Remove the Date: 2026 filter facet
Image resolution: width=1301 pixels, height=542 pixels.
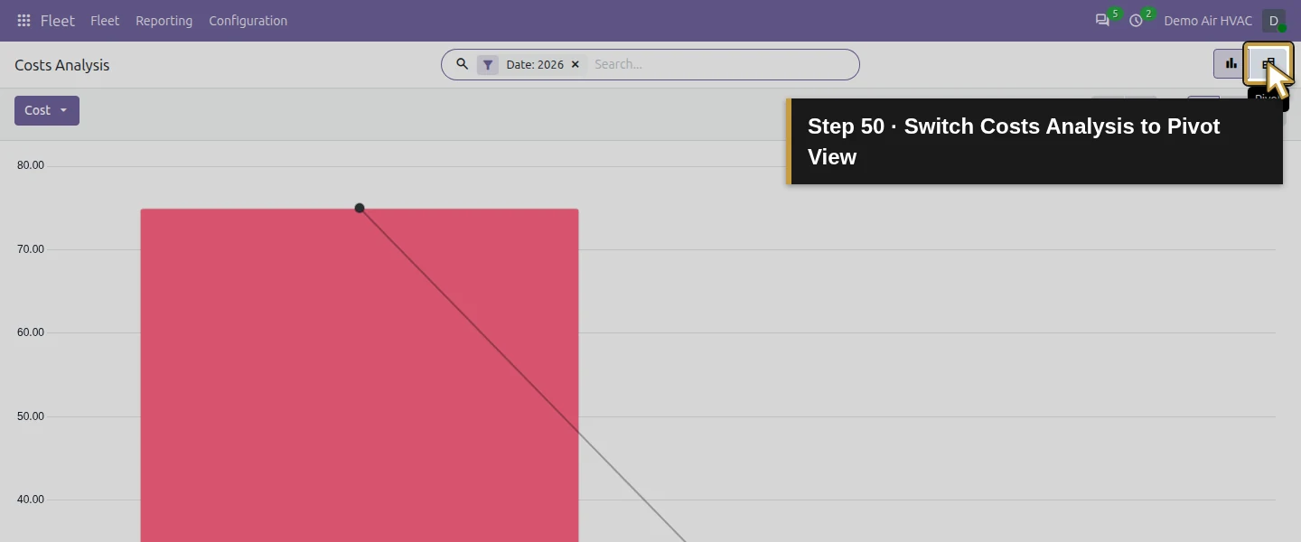[576, 65]
